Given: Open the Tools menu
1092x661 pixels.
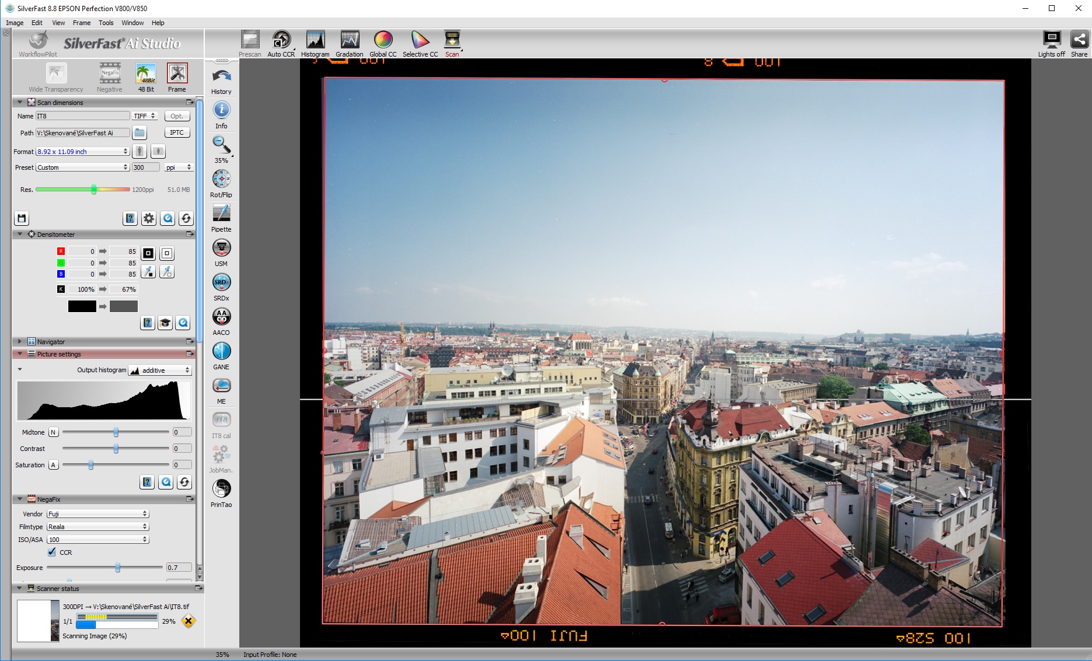Looking at the screenshot, I should pos(106,23).
